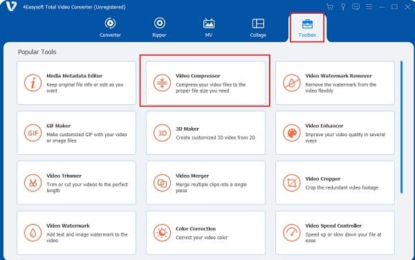Click the 4Easysoft app logo

(x=11, y=6)
